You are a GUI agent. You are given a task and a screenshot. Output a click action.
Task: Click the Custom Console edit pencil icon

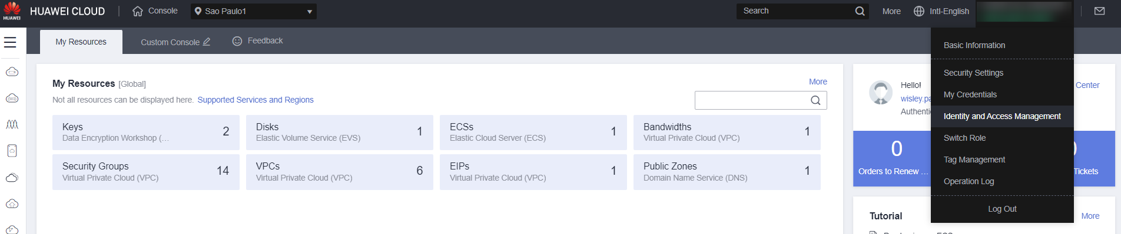pyautogui.click(x=207, y=42)
